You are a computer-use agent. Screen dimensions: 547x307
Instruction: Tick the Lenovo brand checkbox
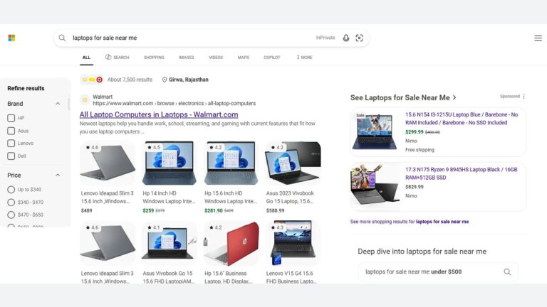11,143
